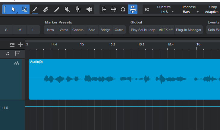Select the Split tool
This screenshot has height=130, width=220.
[35, 9]
